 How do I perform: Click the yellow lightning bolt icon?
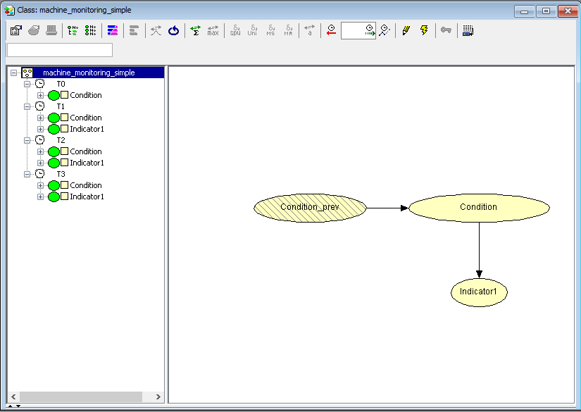coord(424,30)
